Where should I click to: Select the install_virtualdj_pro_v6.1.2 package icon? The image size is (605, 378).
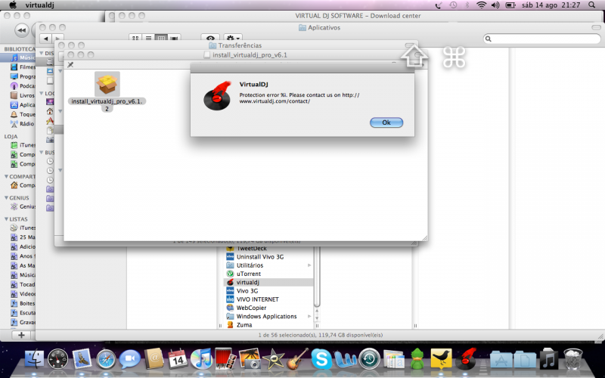[107, 84]
